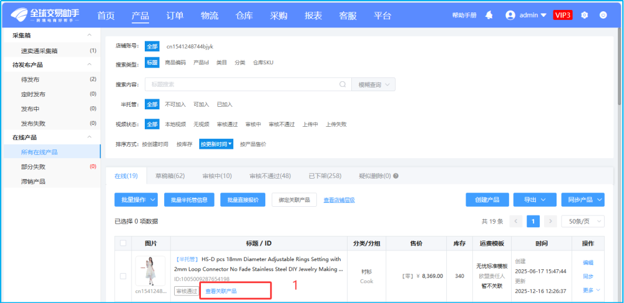Viewport: 624px width, 303px height.
Task: Open 发布失败 in sidebar
Action: pos(33,123)
